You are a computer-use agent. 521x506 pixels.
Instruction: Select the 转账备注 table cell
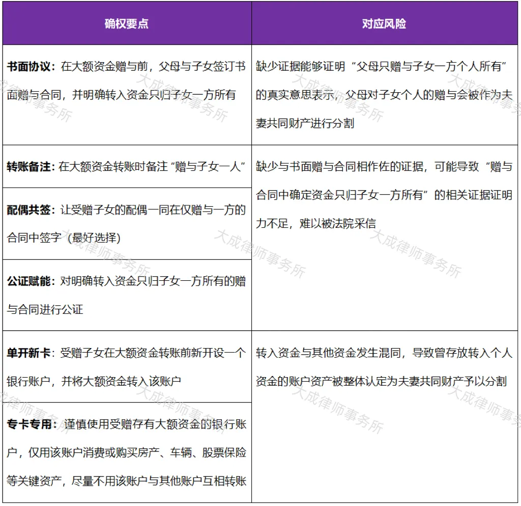(x=127, y=166)
